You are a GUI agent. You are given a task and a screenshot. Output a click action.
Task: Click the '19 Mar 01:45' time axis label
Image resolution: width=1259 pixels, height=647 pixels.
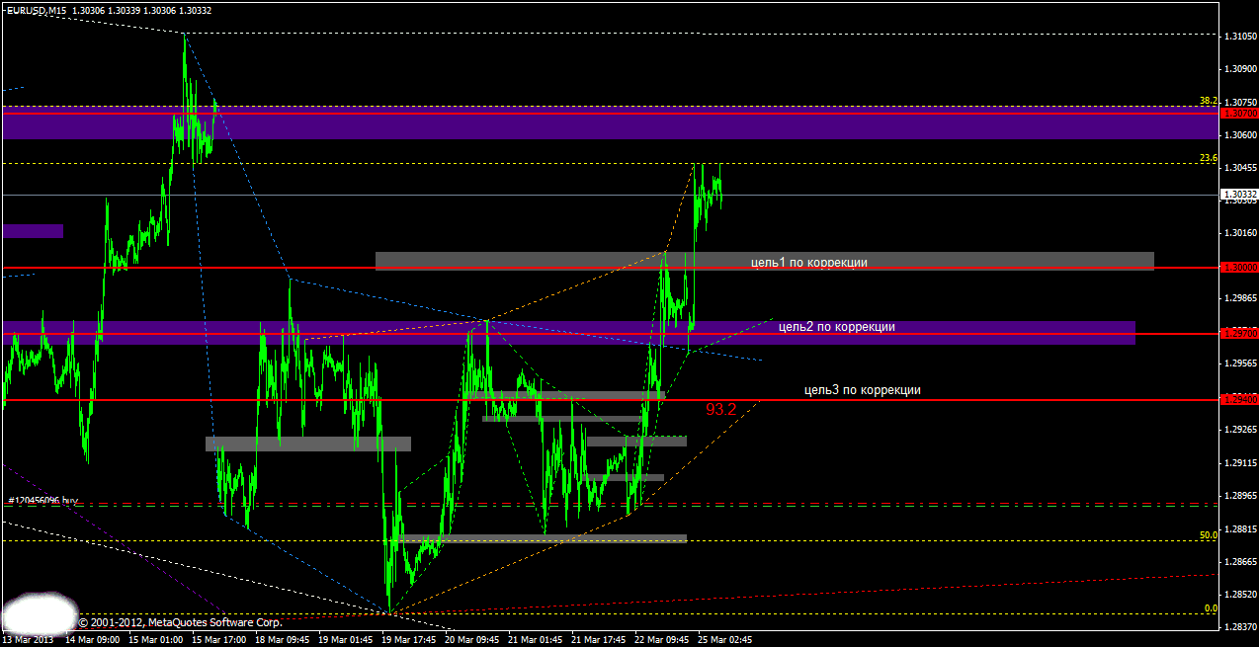click(346, 640)
